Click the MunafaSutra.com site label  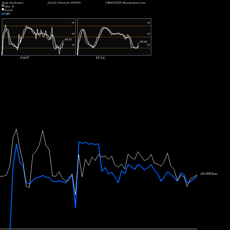[134, 3]
